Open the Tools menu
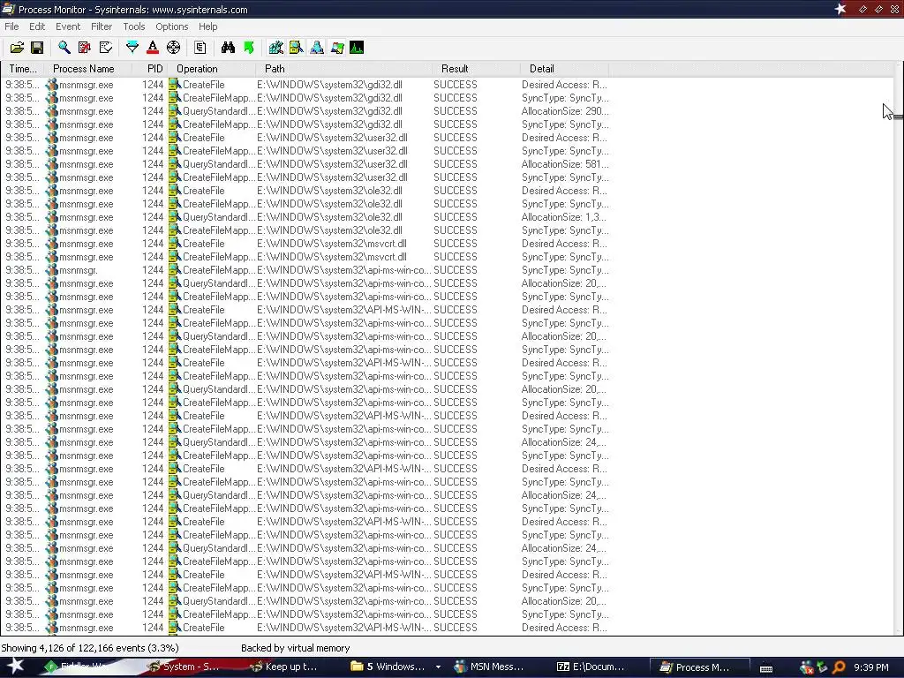904x678 pixels. coord(134,26)
